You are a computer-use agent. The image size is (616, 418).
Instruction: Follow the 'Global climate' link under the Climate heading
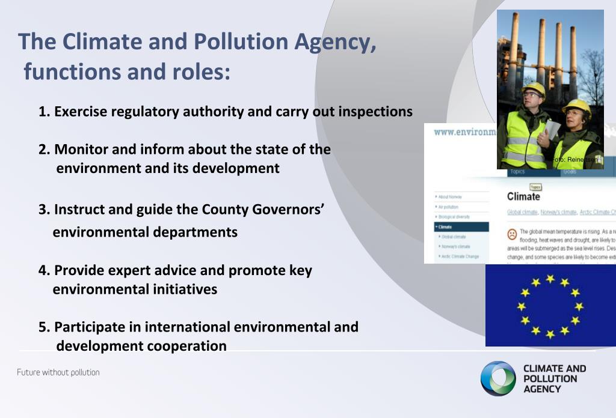pos(522,212)
